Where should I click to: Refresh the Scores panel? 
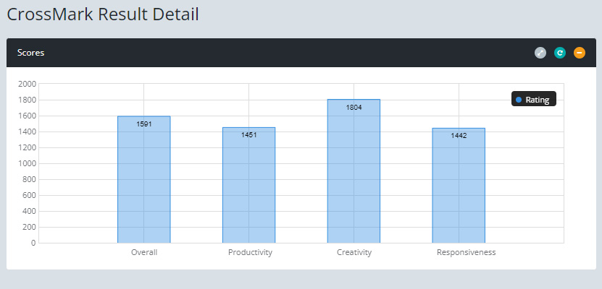pyautogui.click(x=560, y=53)
